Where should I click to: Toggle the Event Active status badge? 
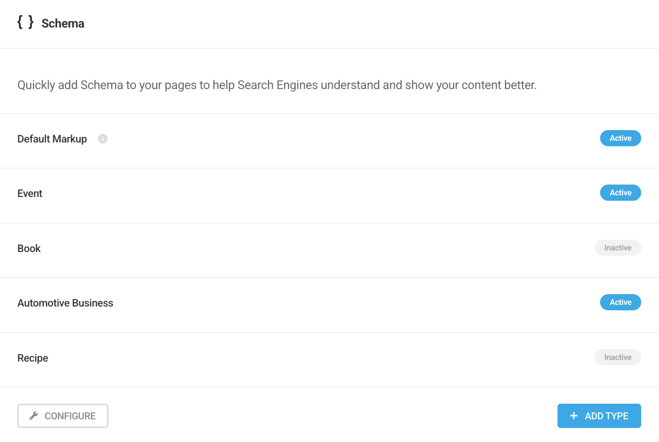point(620,193)
